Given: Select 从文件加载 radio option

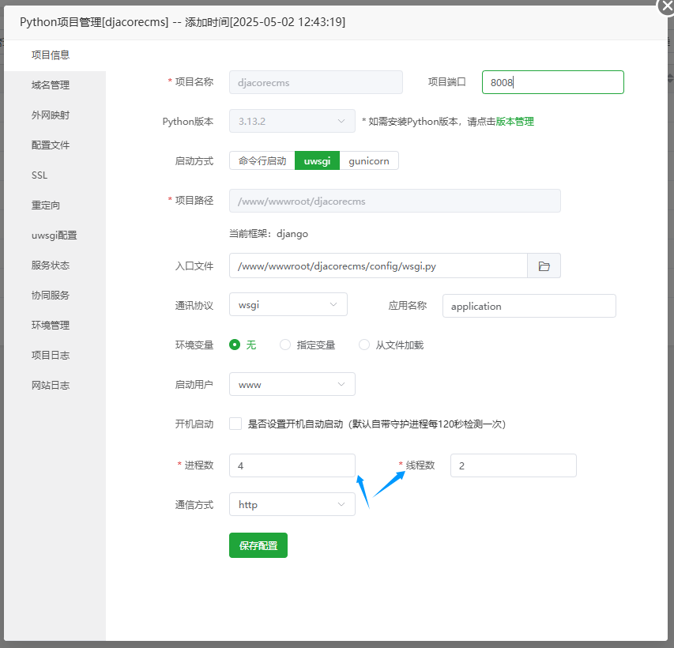Looking at the screenshot, I should click(364, 345).
